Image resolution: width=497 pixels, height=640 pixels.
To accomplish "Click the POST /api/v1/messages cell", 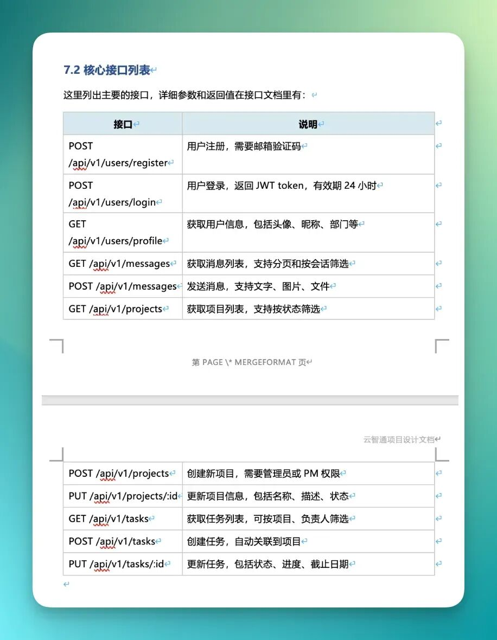I will [123, 286].
